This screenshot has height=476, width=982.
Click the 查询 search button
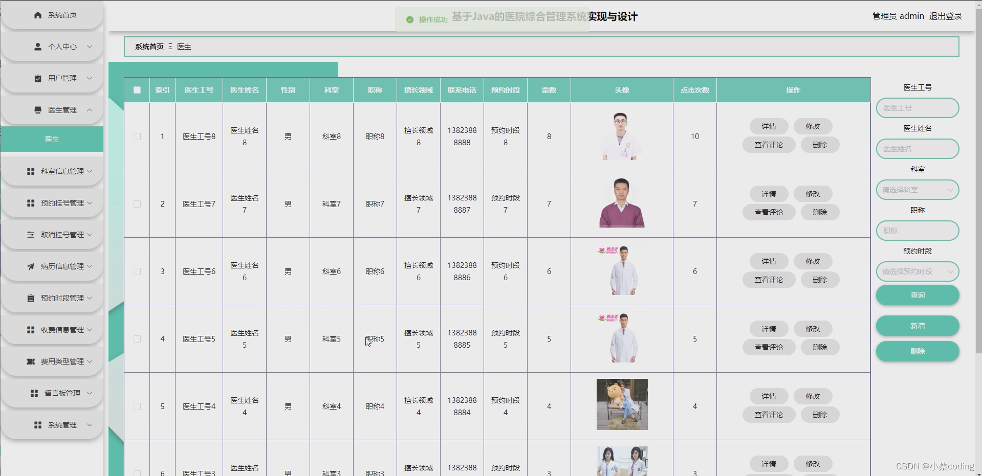tap(918, 295)
